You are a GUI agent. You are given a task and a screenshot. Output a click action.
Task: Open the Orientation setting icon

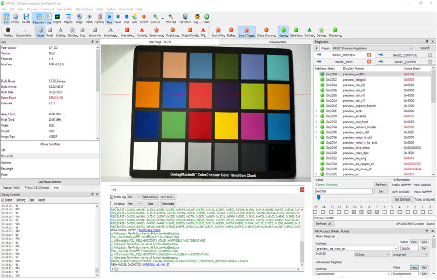pos(127,32)
